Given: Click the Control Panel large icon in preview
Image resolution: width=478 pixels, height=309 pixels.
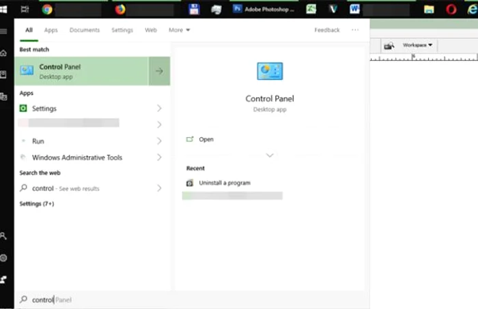Looking at the screenshot, I should click(x=270, y=71).
